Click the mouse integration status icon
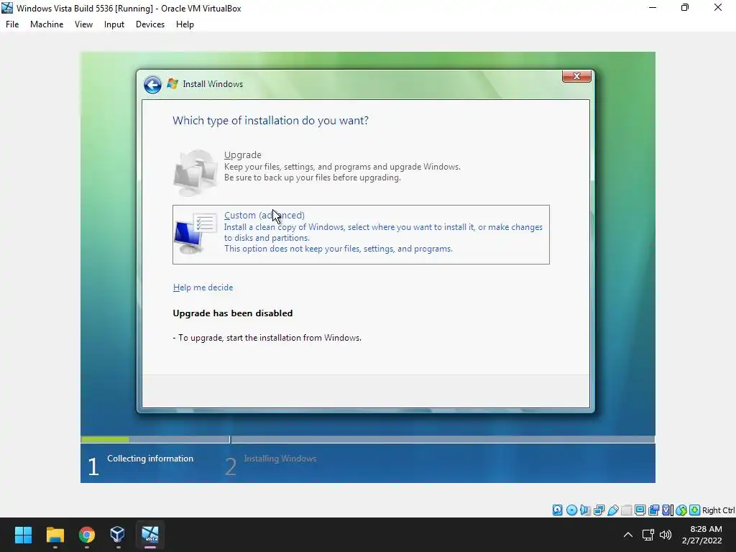The width and height of the screenshot is (736, 552). pyautogui.click(x=681, y=510)
